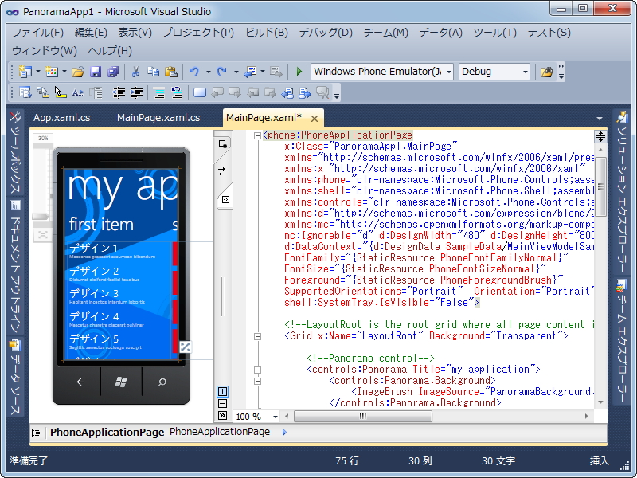Viewport: 637px width, 478px height.
Task: Click the designer zoom slider track
Action: 42,183
